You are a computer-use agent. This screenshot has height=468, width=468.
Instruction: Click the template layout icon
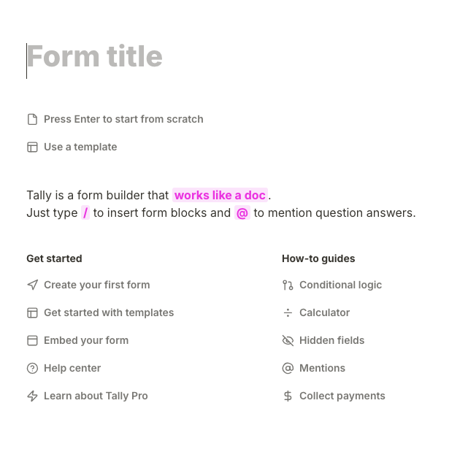click(x=32, y=147)
